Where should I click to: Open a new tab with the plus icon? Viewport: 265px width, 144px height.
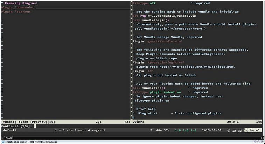point(3,138)
